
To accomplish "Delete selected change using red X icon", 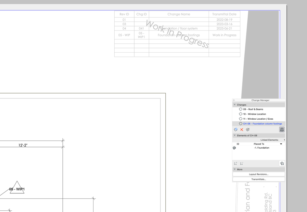I will (242, 130).
